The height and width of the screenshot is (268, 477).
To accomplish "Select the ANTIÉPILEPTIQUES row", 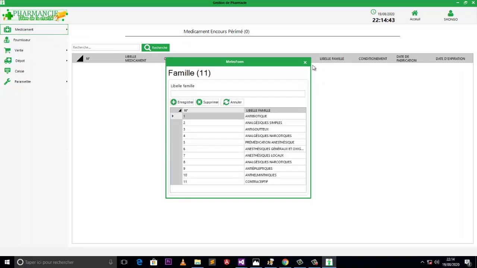I will click(238, 168).
